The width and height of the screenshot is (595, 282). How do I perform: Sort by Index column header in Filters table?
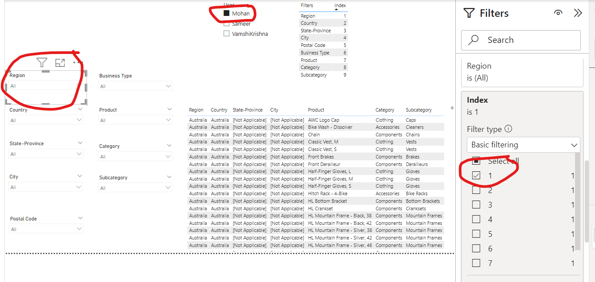point(340,5)
